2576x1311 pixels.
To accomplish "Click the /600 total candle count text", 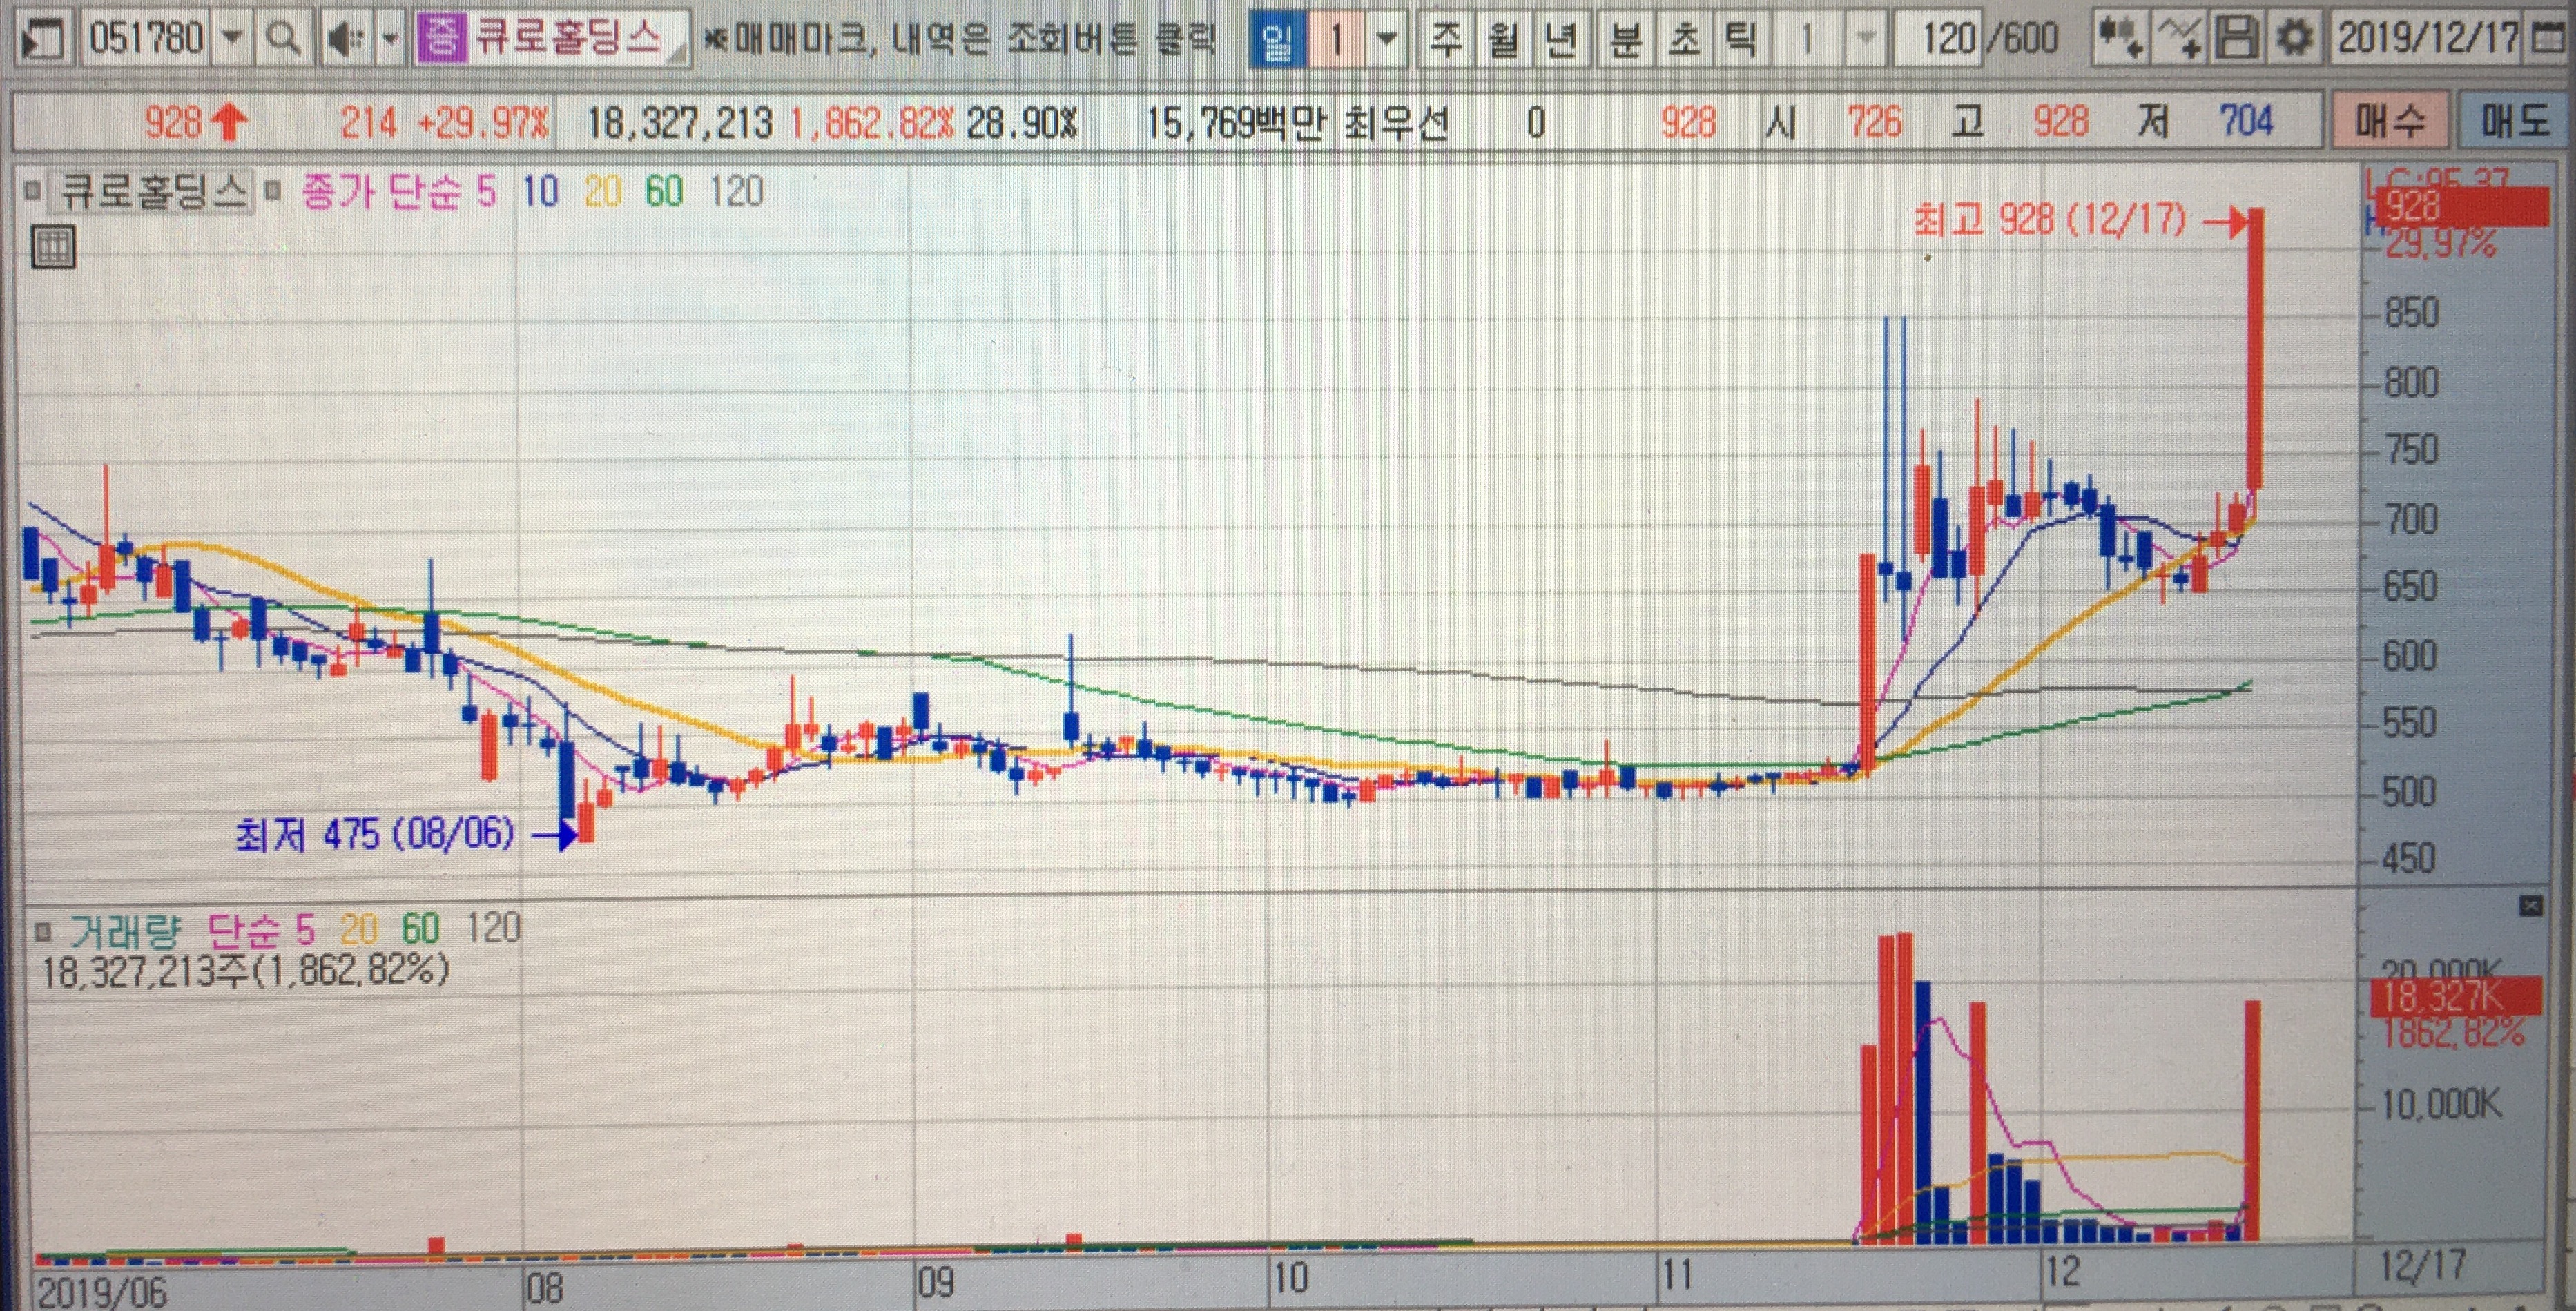I will (2022, 39).
